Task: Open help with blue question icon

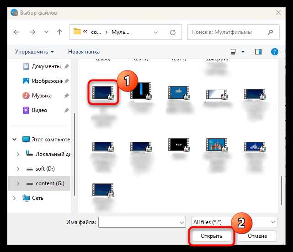Action: 275,52
